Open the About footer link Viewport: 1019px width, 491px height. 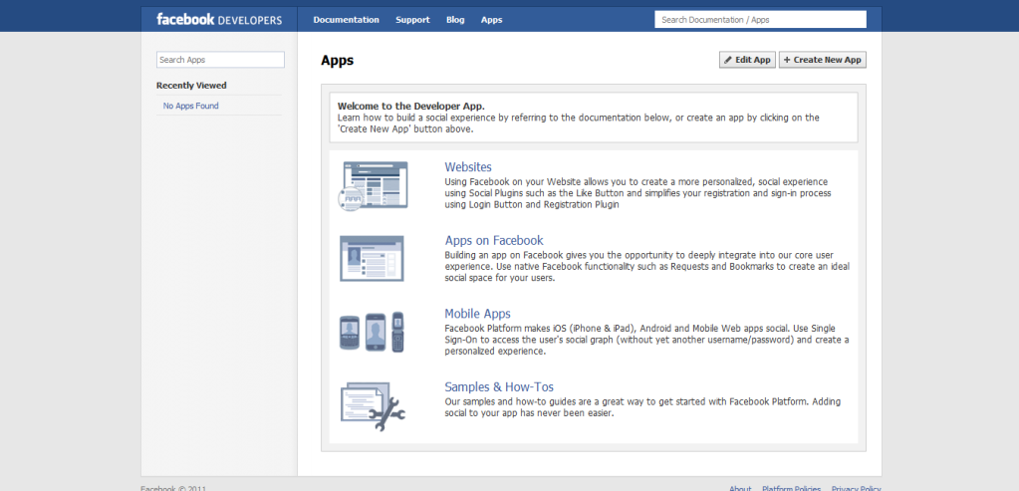point(740,488)
